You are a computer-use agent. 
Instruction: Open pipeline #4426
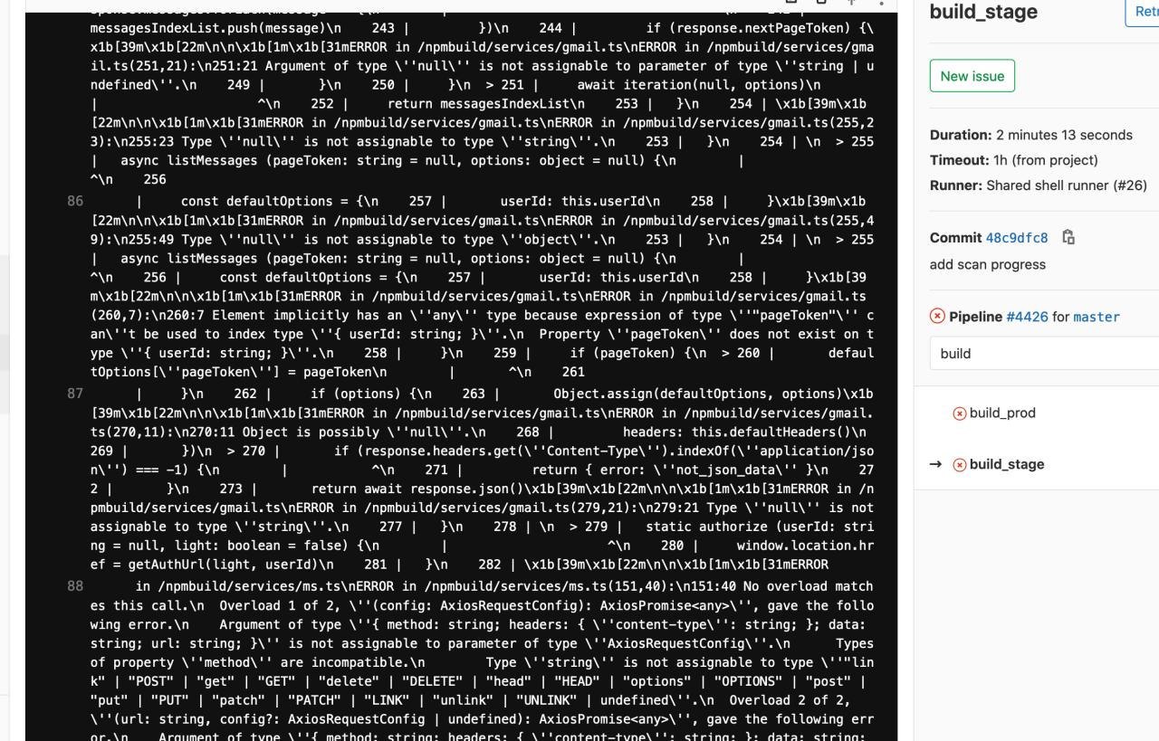tap(1027, 317)
